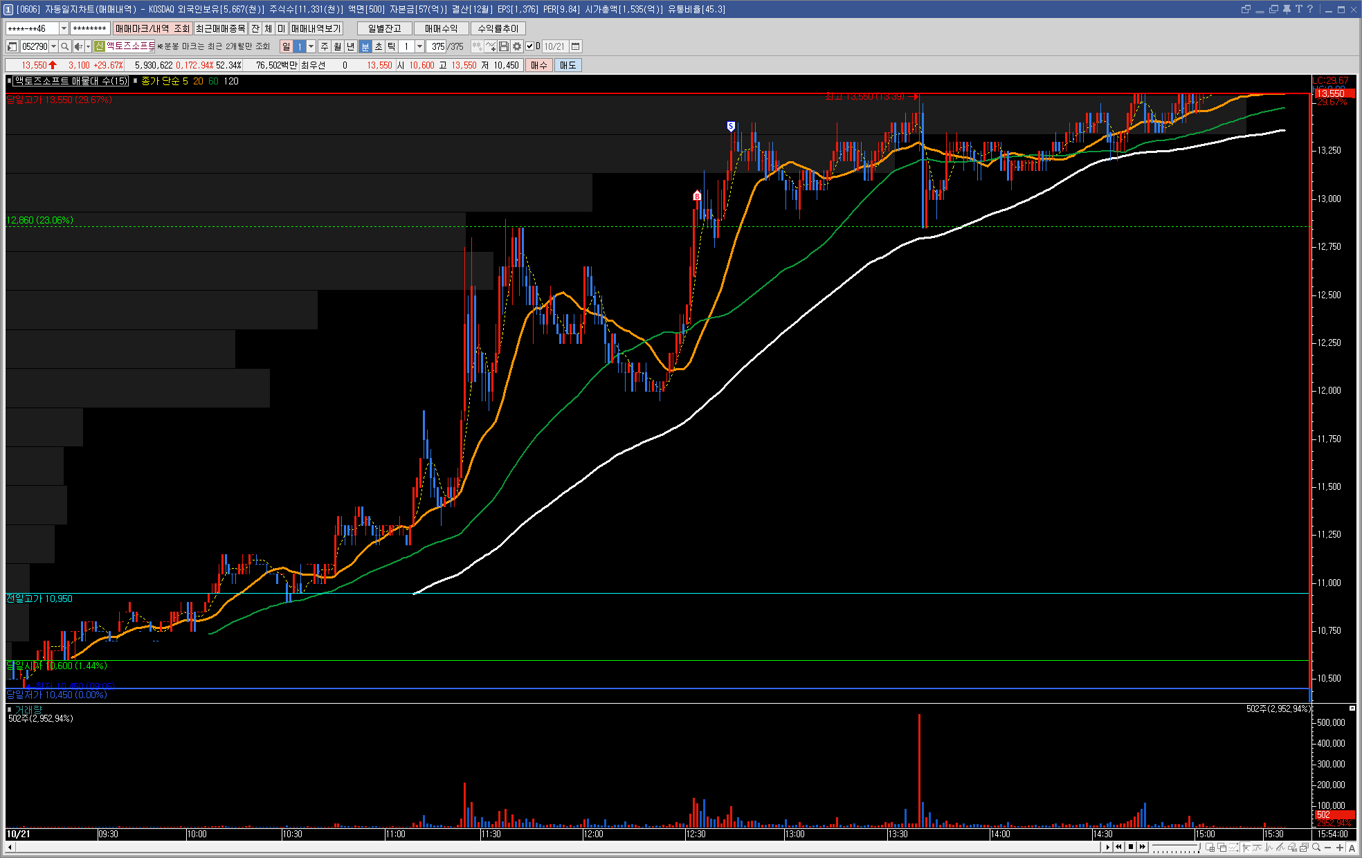
Task: Switch to the 수익률추이 tab
Action: point(498,28)
